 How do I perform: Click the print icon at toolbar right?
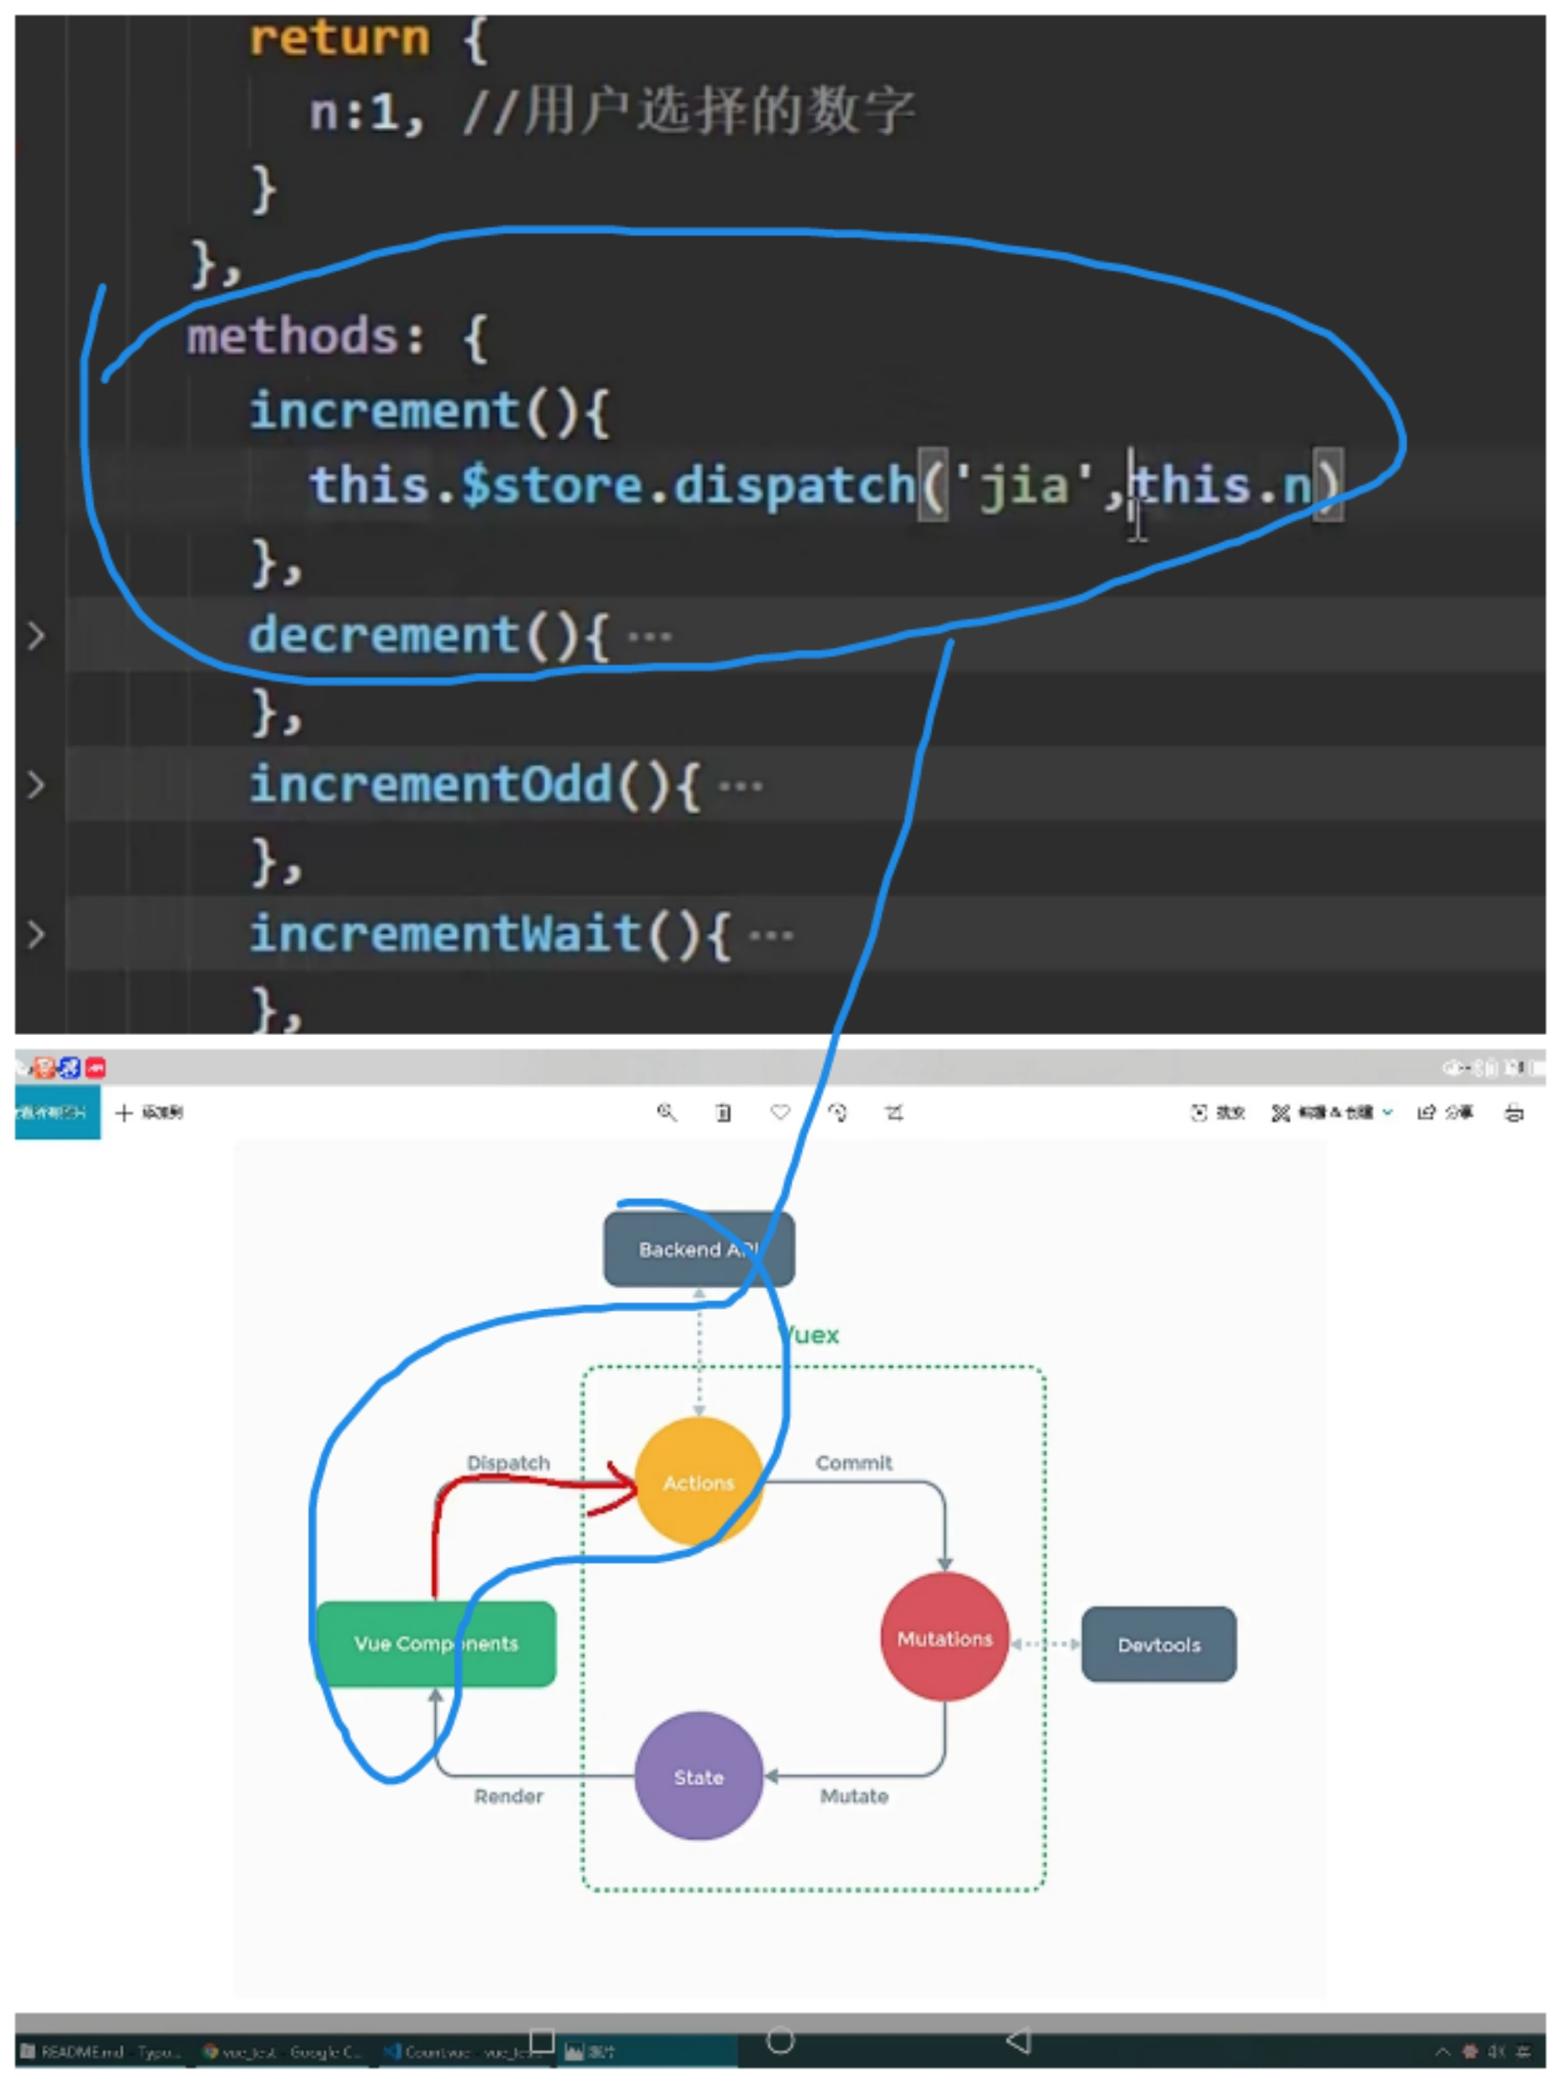pyautogui.click(x=1514, y=1113)
